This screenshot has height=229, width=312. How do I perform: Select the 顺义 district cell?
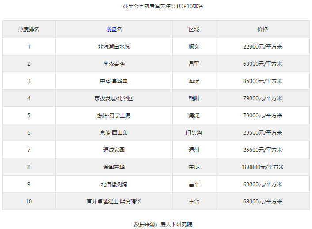(x=194, y=47)
